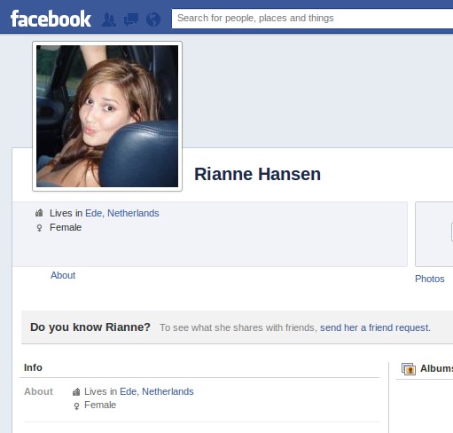This screenshot has width=453, height=433.
Task: Click the Rianne Hansen name heading
Action: click(257, 174)
